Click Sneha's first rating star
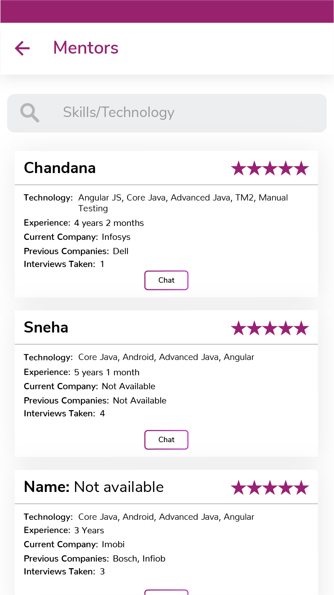The height and width of the screenshot is (595, 334). (x=239, y=328)
